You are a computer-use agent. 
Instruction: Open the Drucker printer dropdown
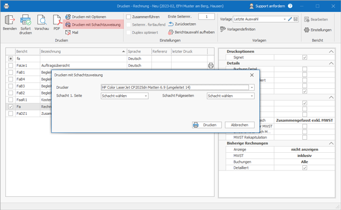(252, 88)
